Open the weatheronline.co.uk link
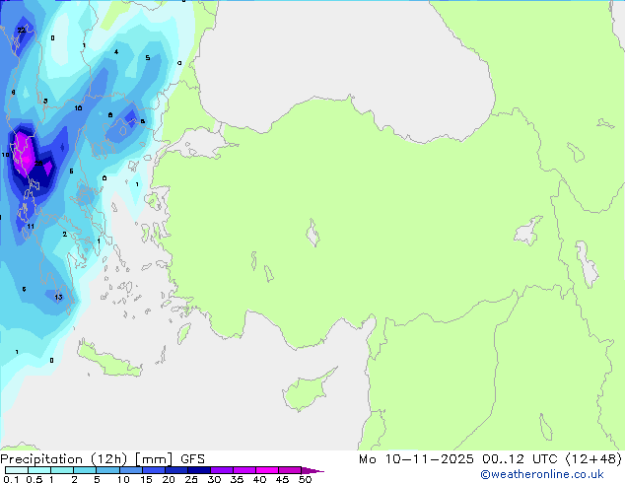Viewport: 625px width, 483px height. coord(542,474)
